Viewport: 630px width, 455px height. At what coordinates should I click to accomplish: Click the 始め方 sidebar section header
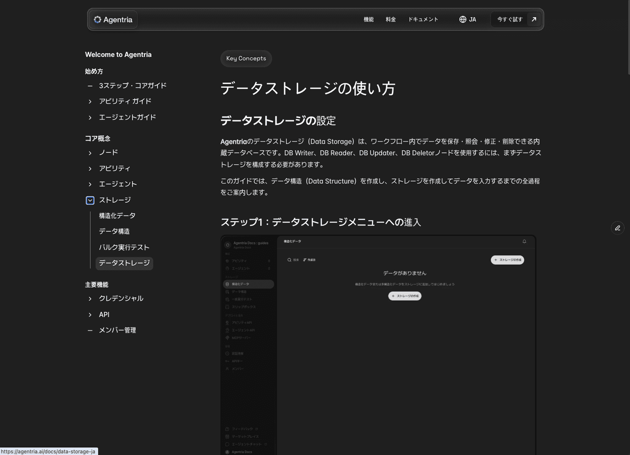point(94,71)
